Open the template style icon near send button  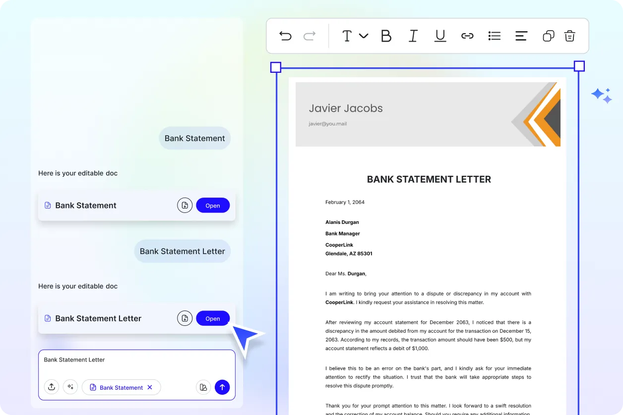click(x=203, y=387)
